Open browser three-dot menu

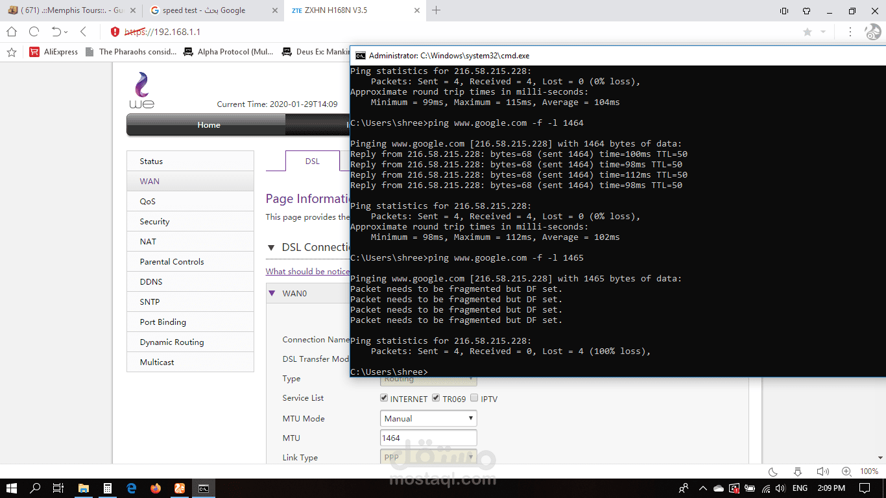pyautogui.click(x=850, y=32)
